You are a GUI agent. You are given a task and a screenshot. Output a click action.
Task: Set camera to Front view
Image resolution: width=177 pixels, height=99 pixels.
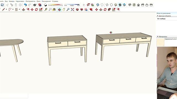pos(138,5)
